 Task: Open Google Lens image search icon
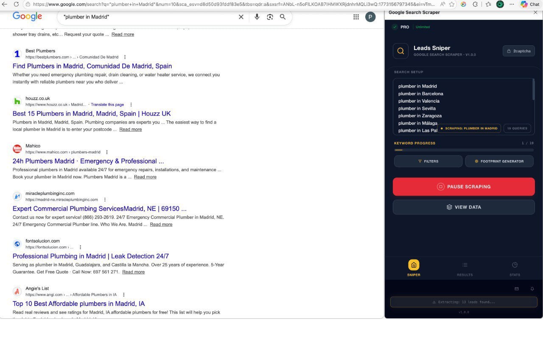point(270,17)
